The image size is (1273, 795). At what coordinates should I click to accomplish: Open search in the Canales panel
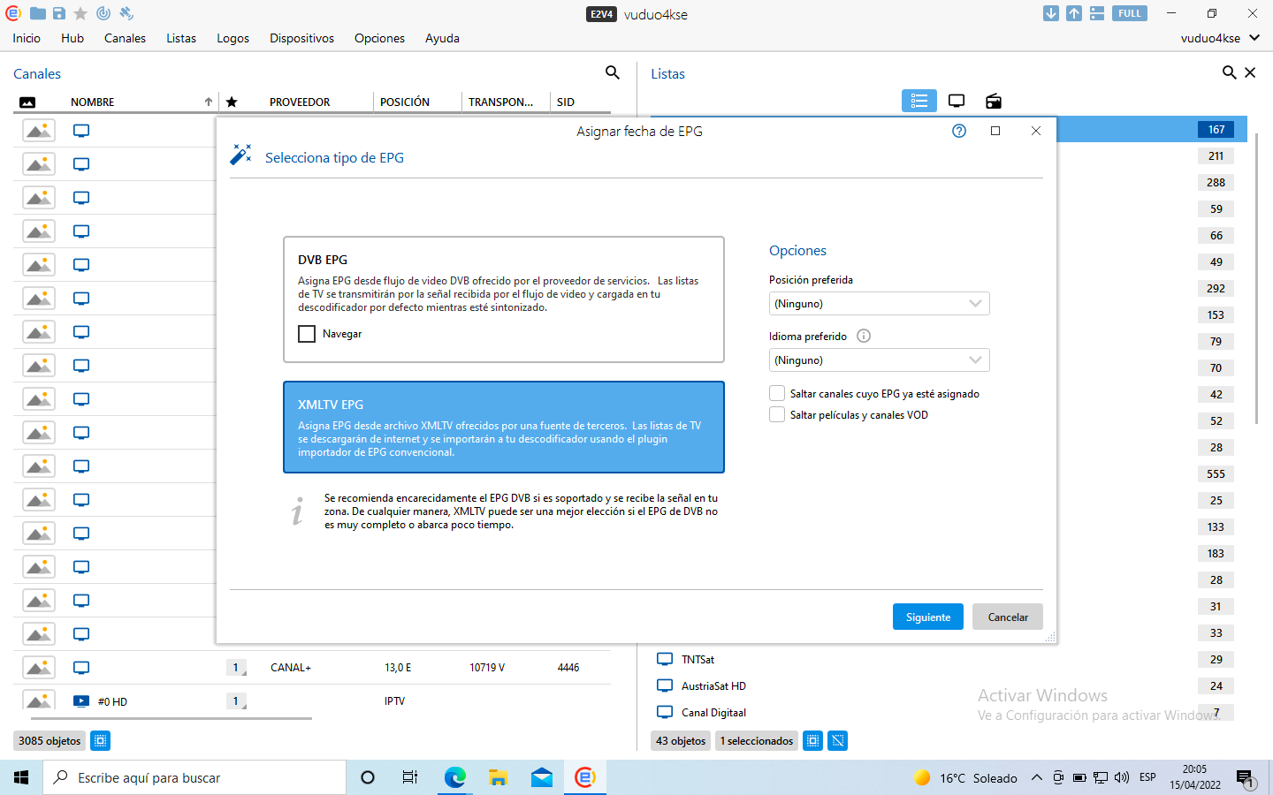click(x=612, y=72)
